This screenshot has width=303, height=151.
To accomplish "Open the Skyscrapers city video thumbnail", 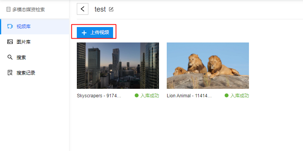I will tap(118, 66).
